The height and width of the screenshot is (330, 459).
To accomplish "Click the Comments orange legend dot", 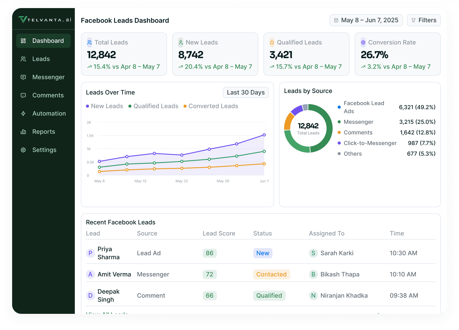I will pyautogui.click(x=339, y=132).
